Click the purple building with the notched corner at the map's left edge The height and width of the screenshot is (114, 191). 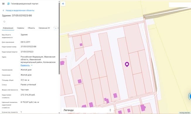pos(62,63)
